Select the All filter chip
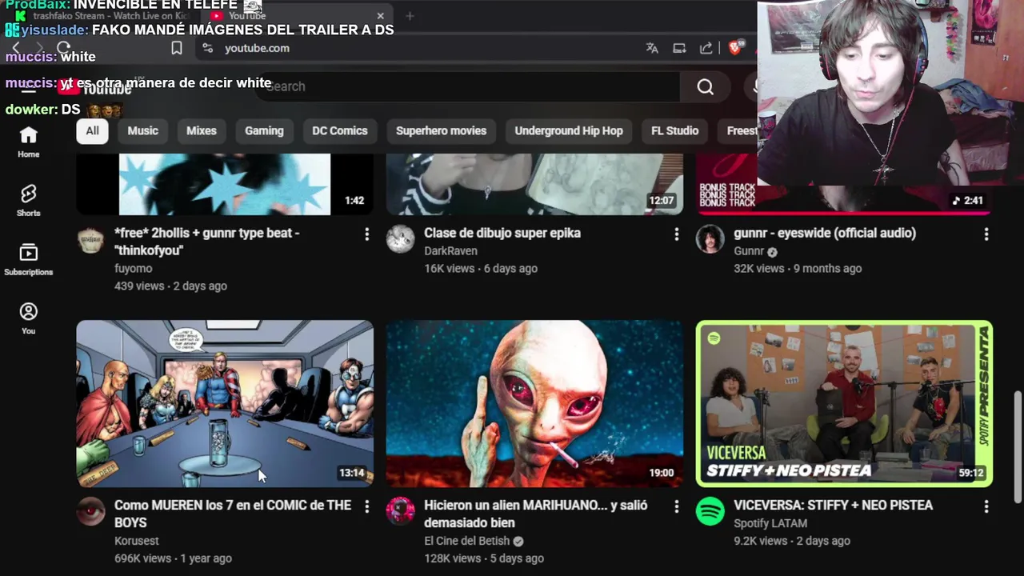 pos(93,130)
